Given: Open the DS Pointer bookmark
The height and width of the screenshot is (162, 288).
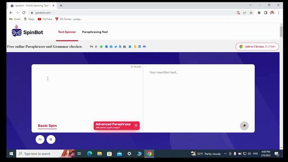Looking at the screenshot, I should (x=68, y=19).
